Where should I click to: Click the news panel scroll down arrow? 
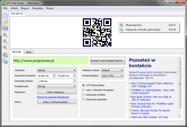tap(180, 117)
